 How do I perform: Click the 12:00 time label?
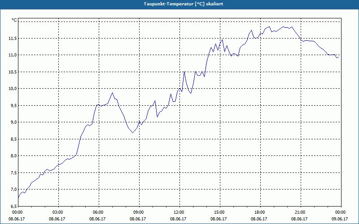[x=179, y=212]
